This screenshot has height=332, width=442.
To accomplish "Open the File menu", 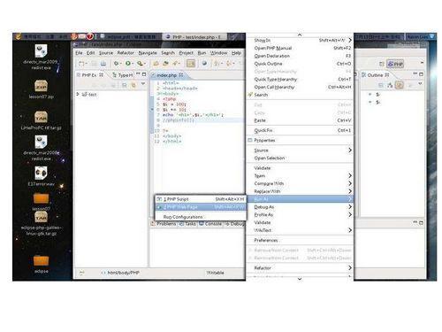I will tap(79, 53).
